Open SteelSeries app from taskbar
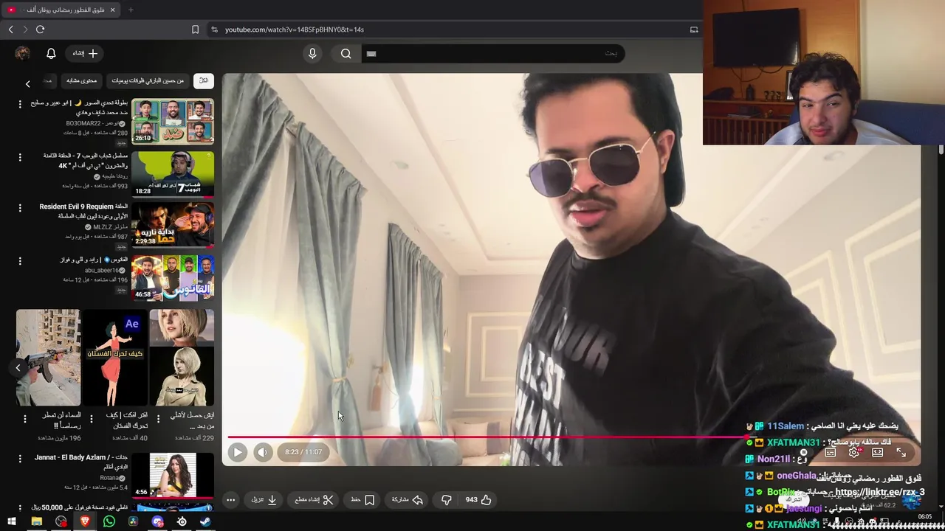945x531 pixels. [x=182, y=521]
